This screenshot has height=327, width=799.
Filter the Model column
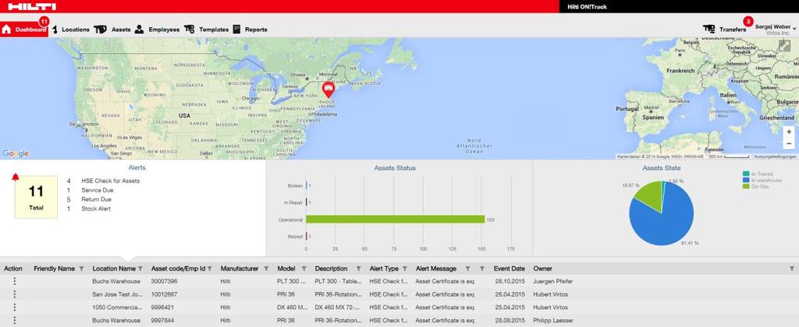[304, 268]
